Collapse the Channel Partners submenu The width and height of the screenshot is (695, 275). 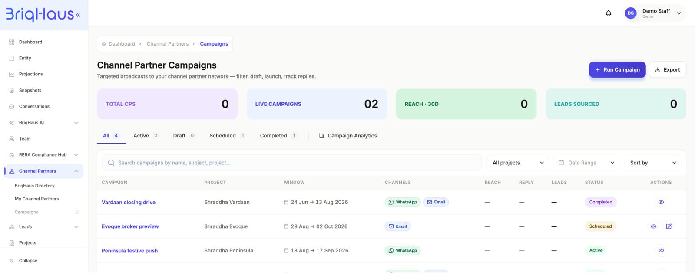click(76, 171)
